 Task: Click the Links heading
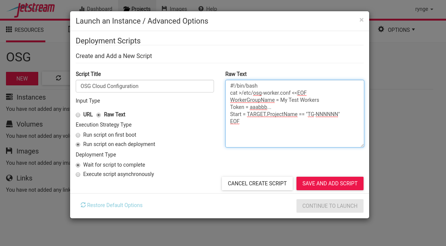click(x=24, y=178)
